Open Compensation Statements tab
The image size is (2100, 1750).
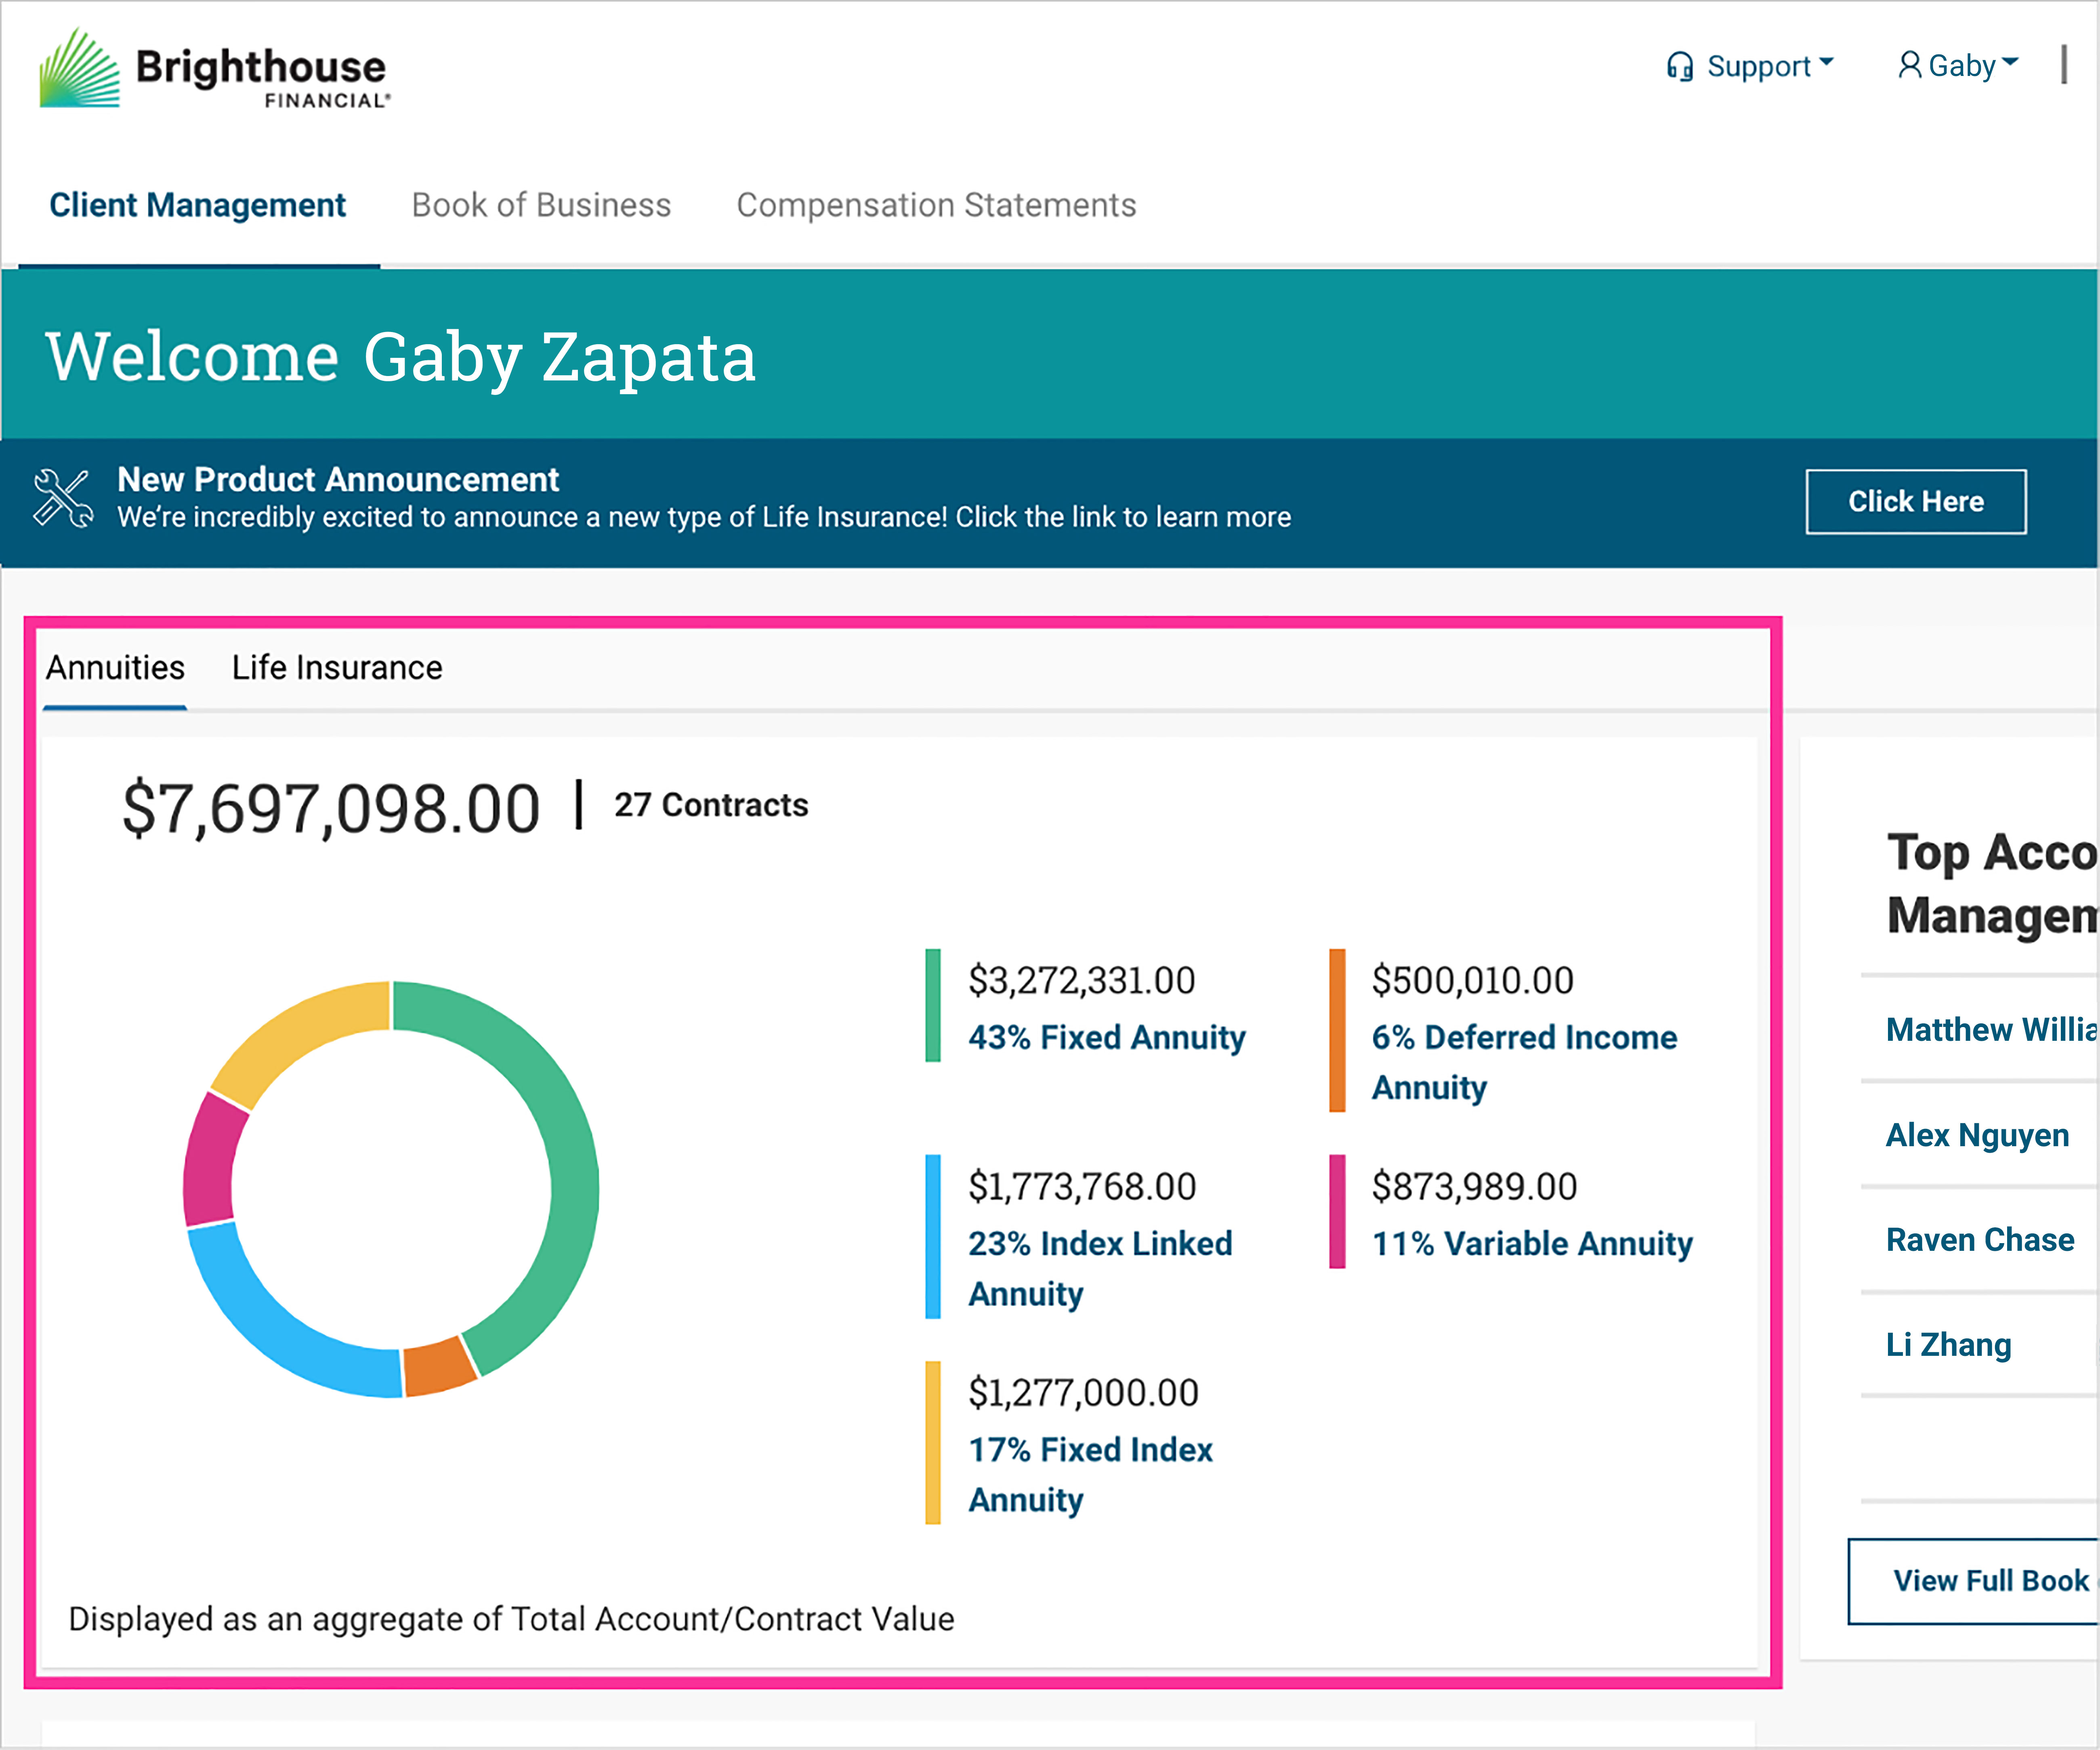point(936,205)
